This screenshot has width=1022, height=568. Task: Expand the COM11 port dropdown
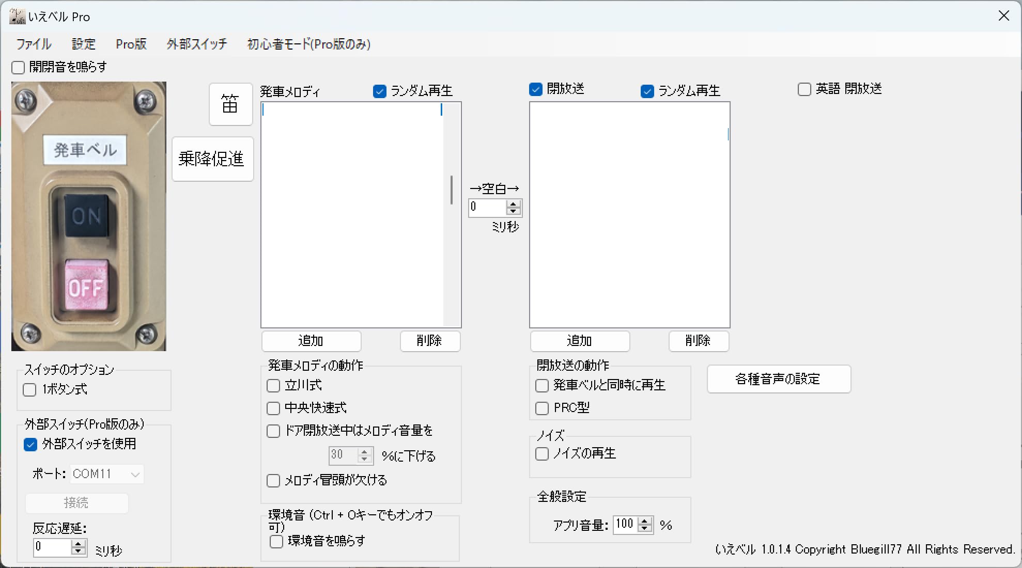pos(135,474)
